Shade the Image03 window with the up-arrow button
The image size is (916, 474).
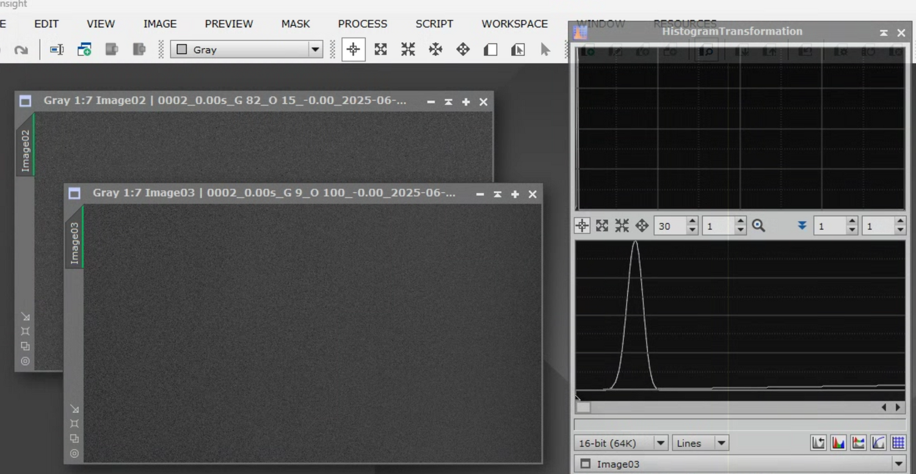(498, 194)
